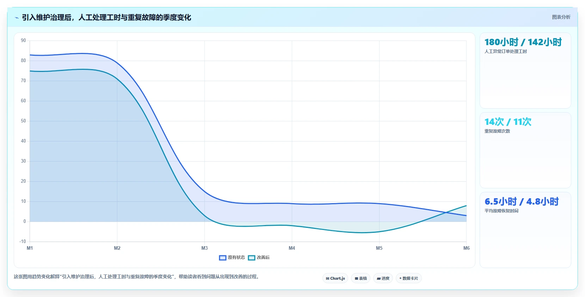Select the 进度 tag pill
This screenshot has height=297, width=585.
(383, 278)
